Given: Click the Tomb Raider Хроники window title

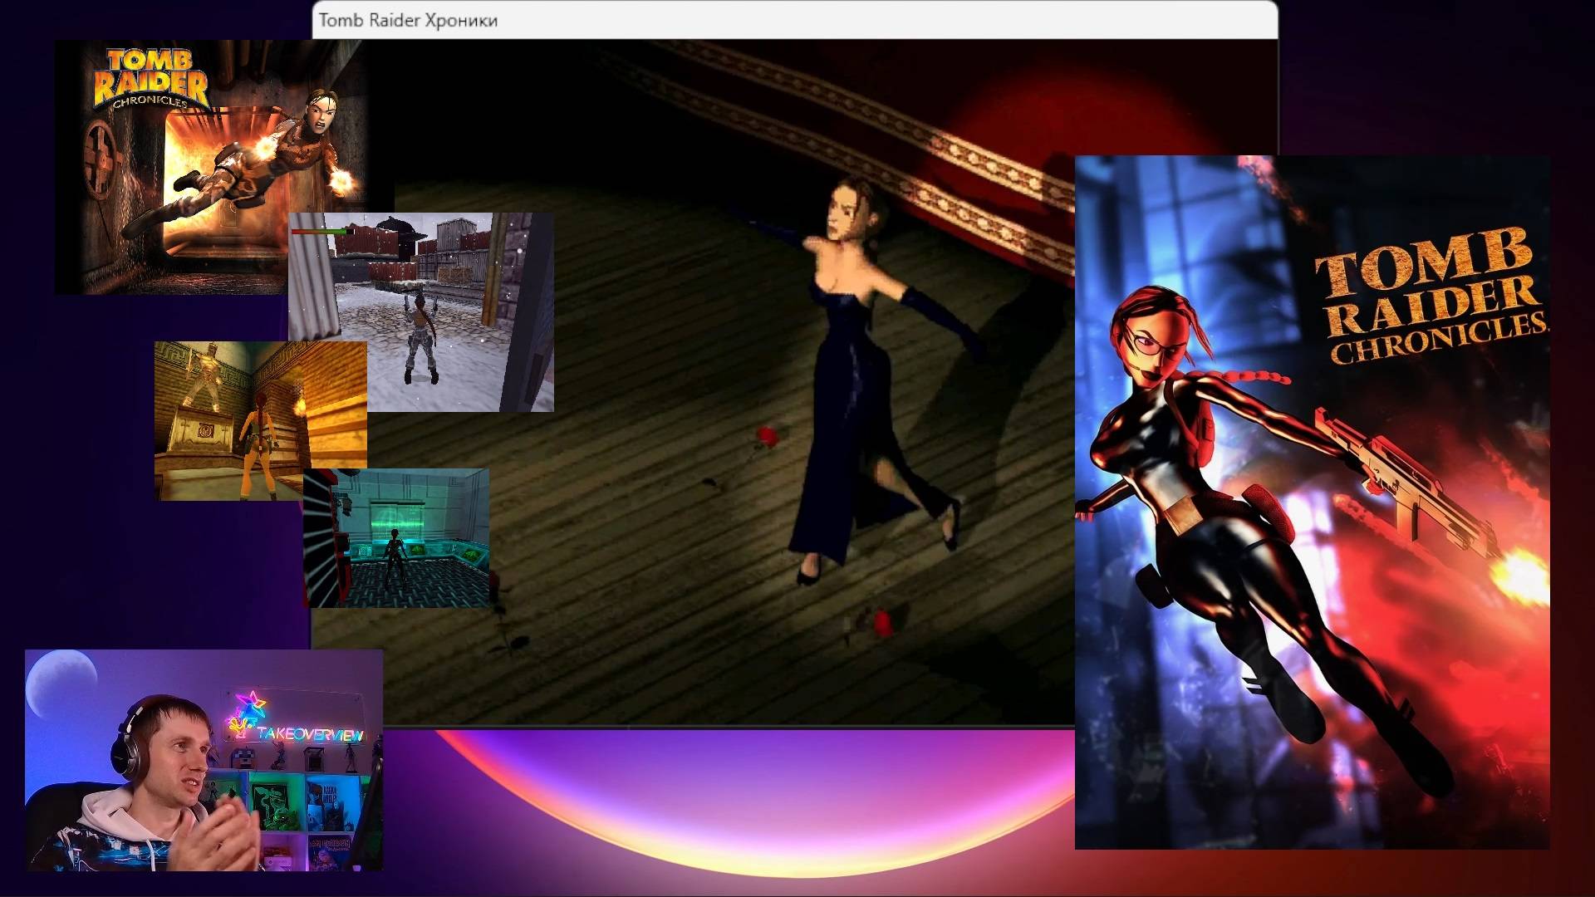Looking at the screenshot, I should coord(408,21).
